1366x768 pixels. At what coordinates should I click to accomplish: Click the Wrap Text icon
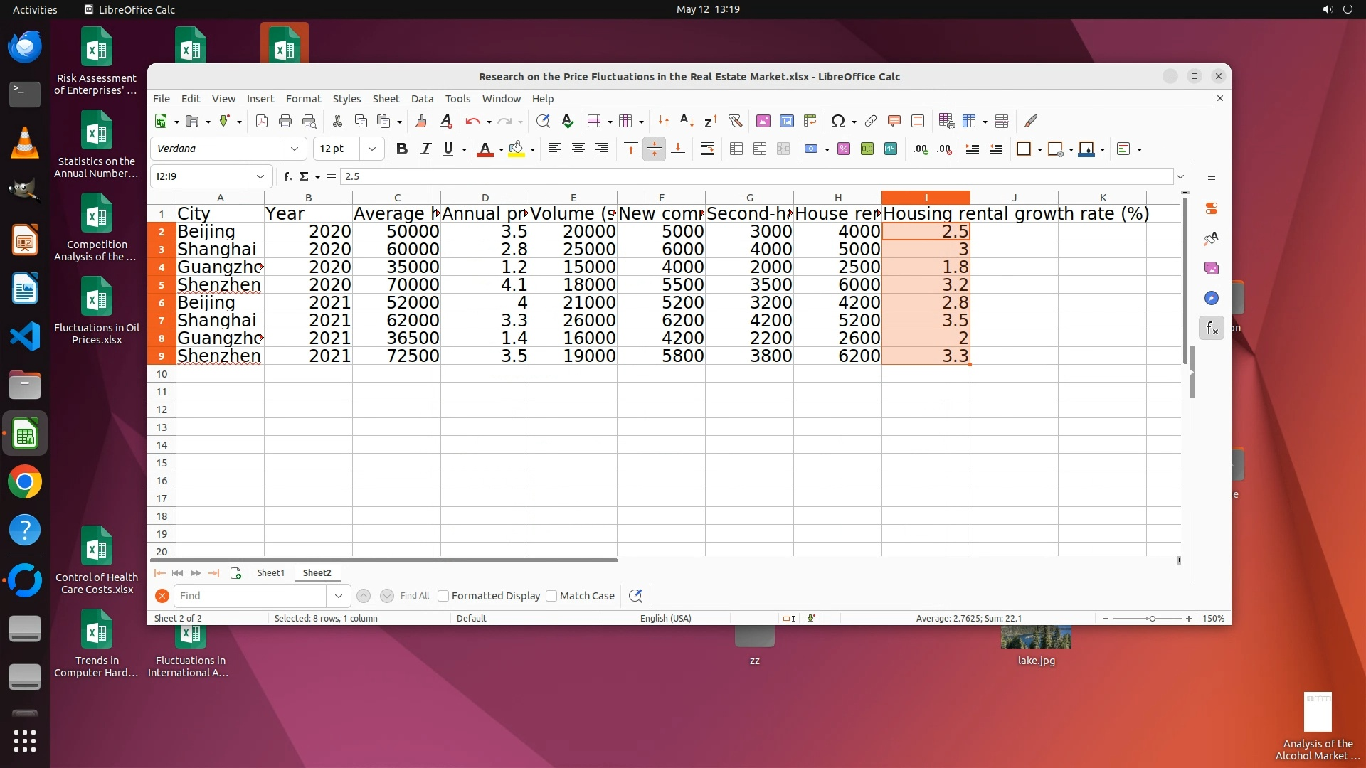click(x=706, y=149)
